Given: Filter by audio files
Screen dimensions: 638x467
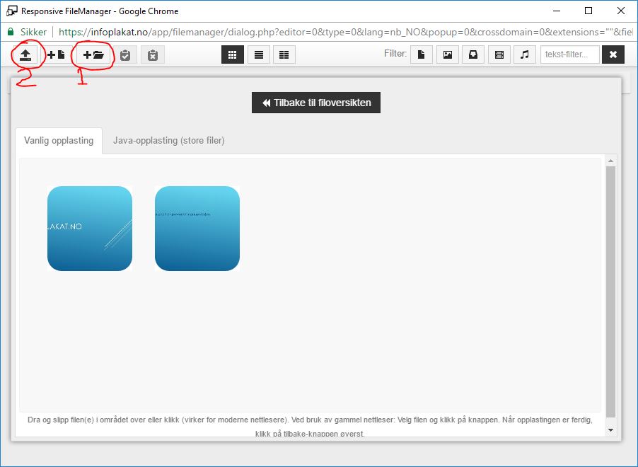Looking at the screenshot, I should (x=524, y=54).
